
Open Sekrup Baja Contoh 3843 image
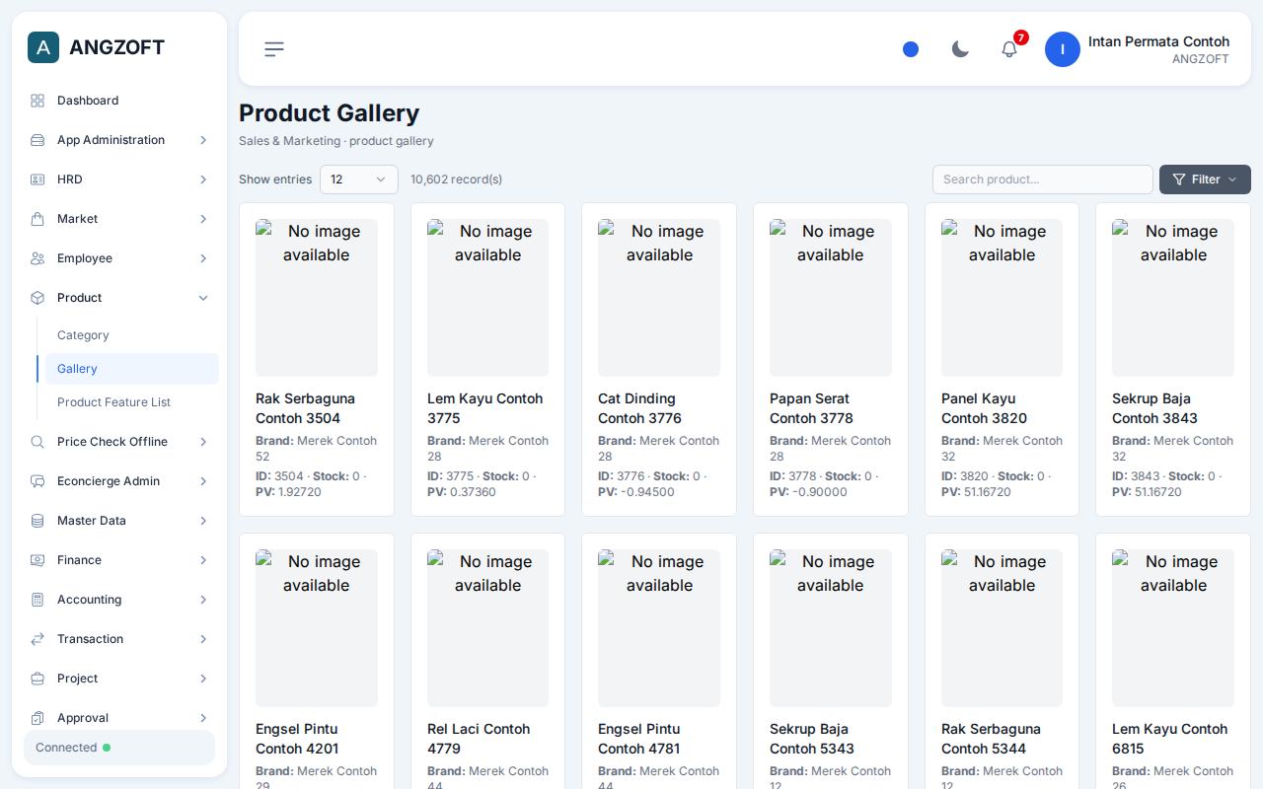pos(1173,298)
